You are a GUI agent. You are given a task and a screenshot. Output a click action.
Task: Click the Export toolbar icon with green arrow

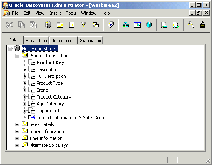click(x=176, y=25)
